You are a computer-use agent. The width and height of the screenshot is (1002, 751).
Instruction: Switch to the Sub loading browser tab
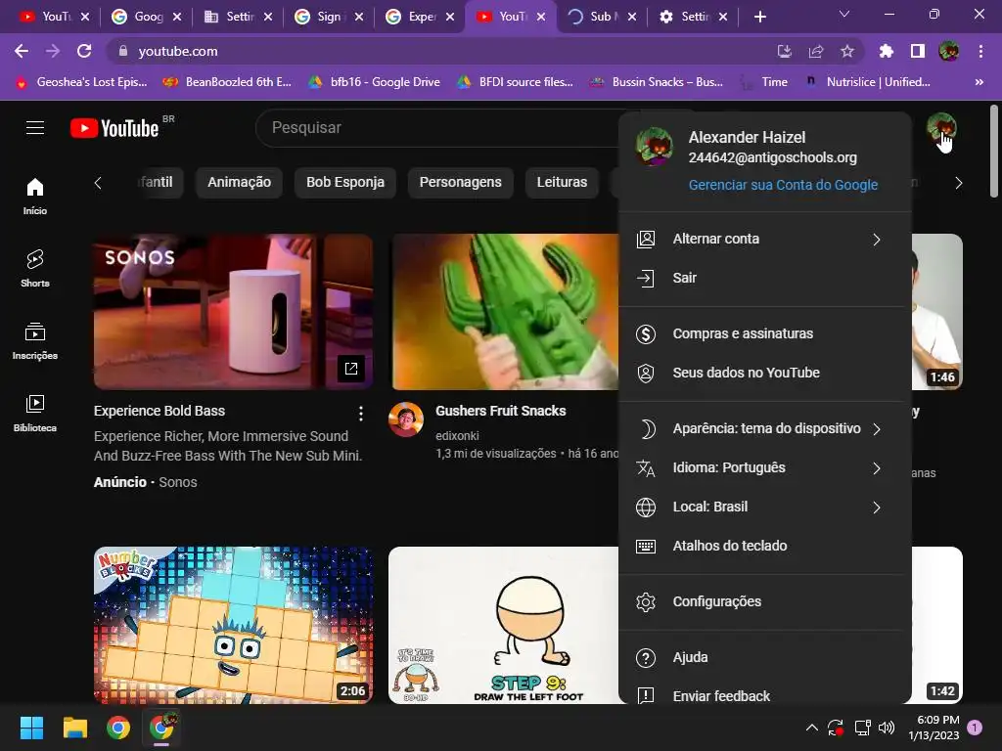click(601, 17)
